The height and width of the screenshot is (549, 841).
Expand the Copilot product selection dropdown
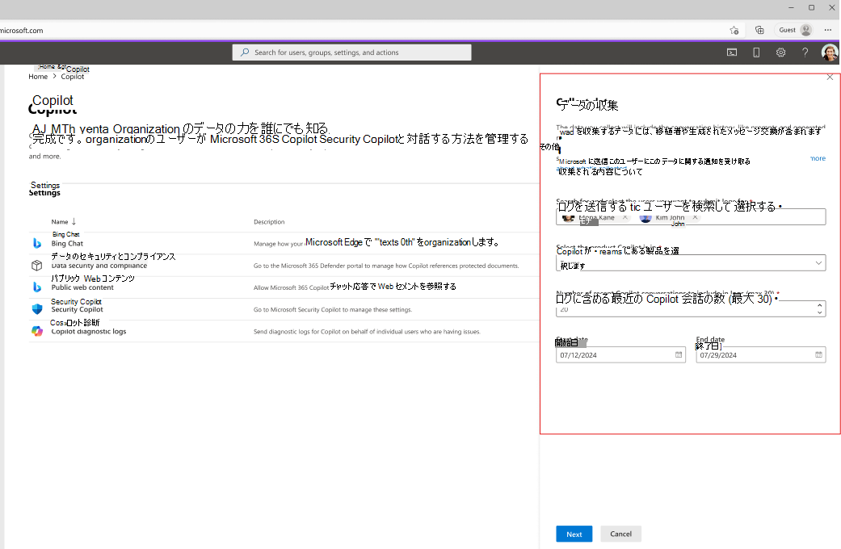pos(818,263)
